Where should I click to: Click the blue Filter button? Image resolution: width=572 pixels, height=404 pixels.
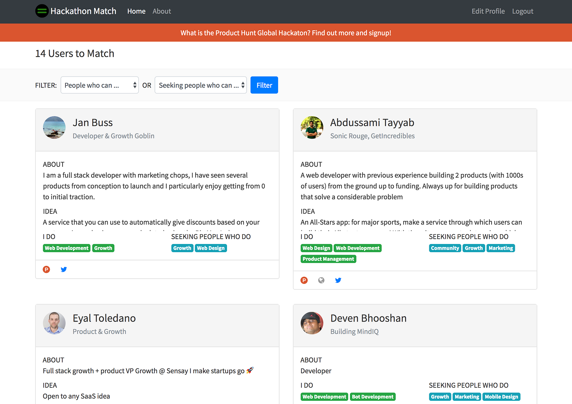click(264, 85)
